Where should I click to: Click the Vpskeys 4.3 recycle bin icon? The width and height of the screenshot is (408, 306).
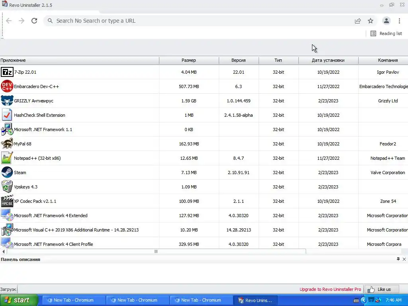(x=7, y=186)
